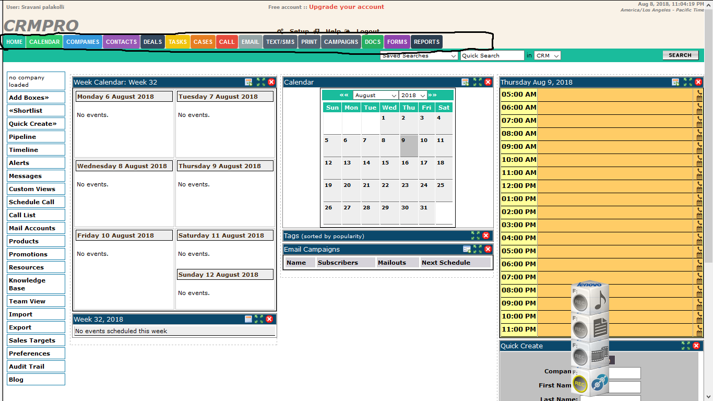
Task: Click the yellow REC button beside the disc icon
Action: [580, 384]
